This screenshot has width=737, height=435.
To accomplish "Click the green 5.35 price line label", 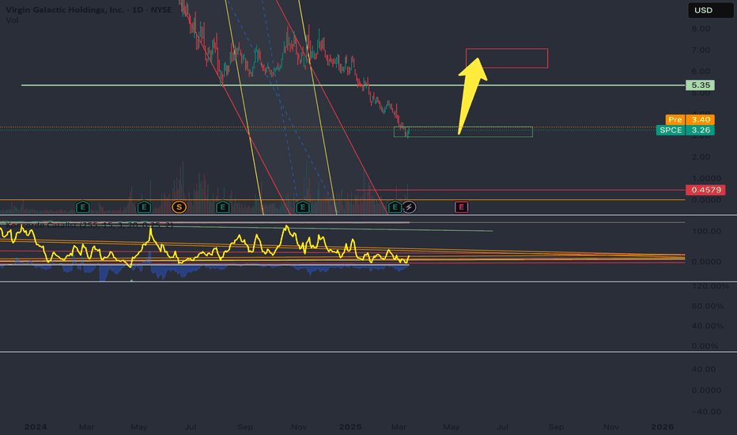I will pos(701,85).
